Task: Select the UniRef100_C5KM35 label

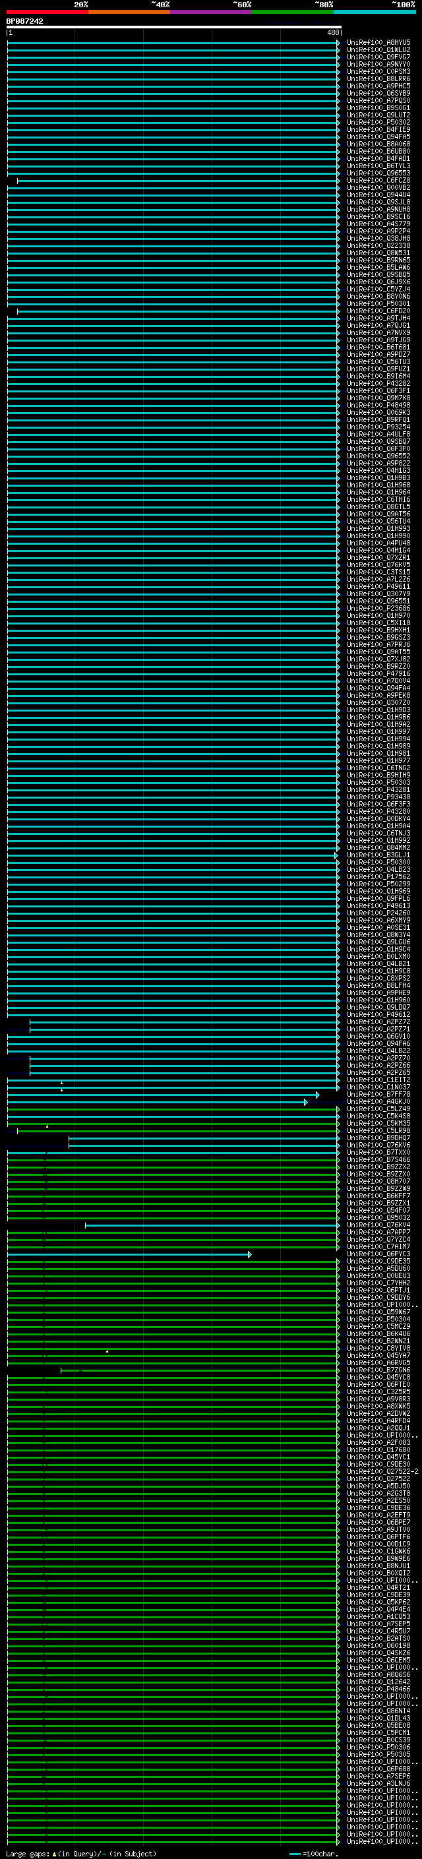Action: [378, 1124]
